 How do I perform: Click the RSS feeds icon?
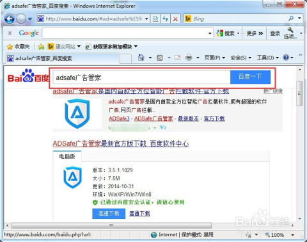point(160,58)
